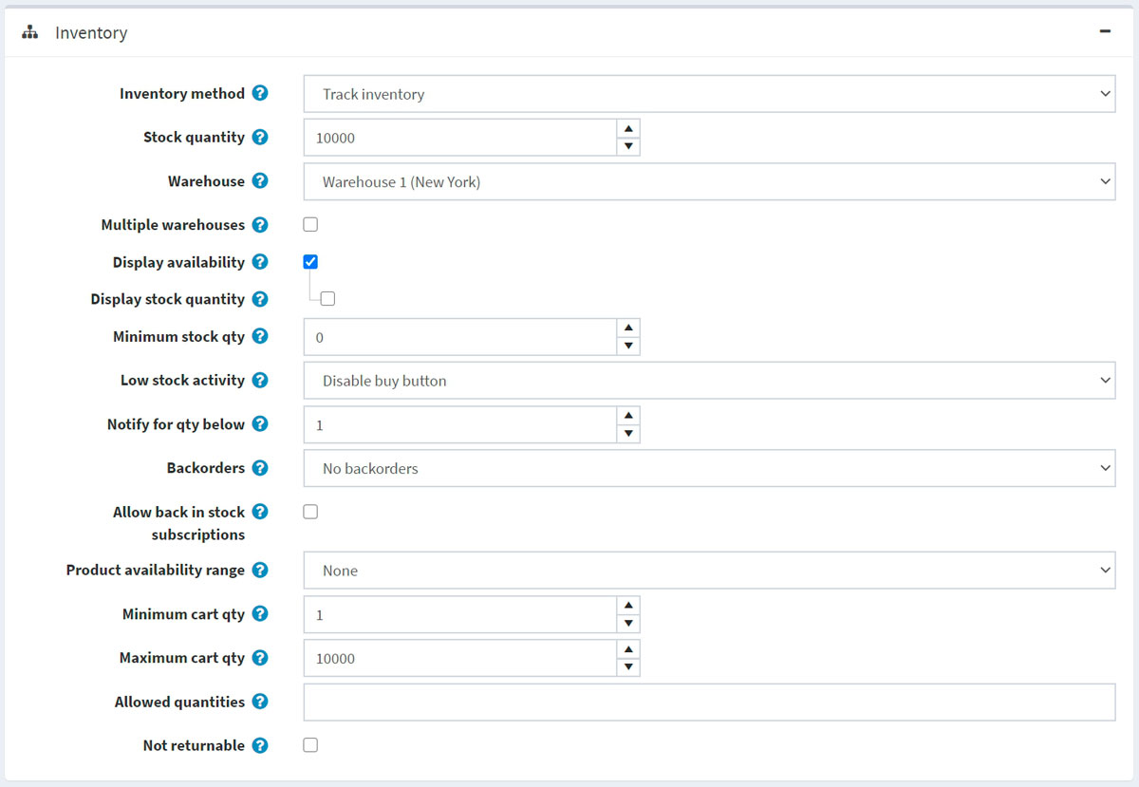Click help icon beside Stock quantity
1139x787 pixels.
pos(260,138)
